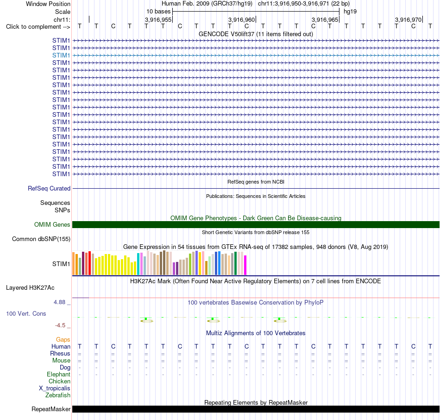Click the Common dbSNP(155) label
Screen dimensions: 440x420
click(x=41, y=239)
